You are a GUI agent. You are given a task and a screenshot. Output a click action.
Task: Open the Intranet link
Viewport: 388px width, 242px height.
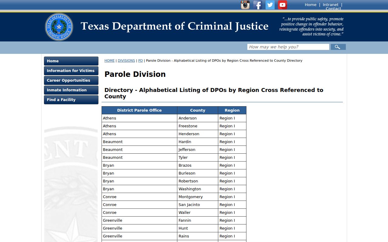pyautogui.click(x=330, y=5)
